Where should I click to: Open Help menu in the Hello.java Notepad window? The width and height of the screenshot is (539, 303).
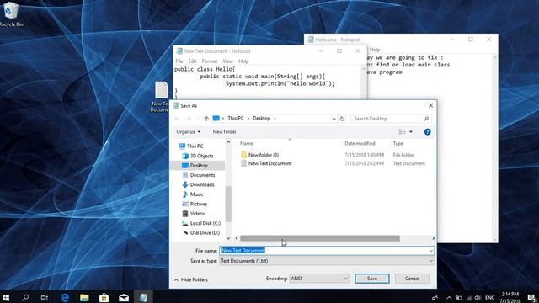coord(375,50)
